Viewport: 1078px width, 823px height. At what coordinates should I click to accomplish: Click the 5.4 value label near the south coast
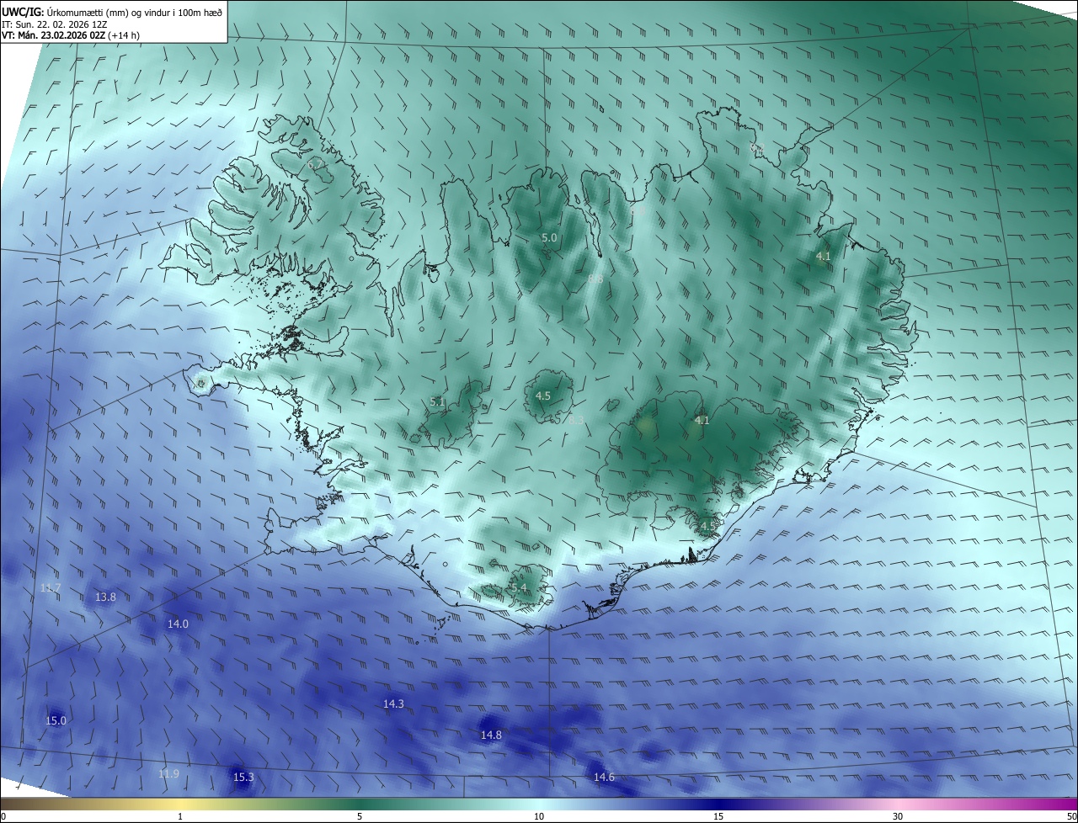(x=518, y=587)
